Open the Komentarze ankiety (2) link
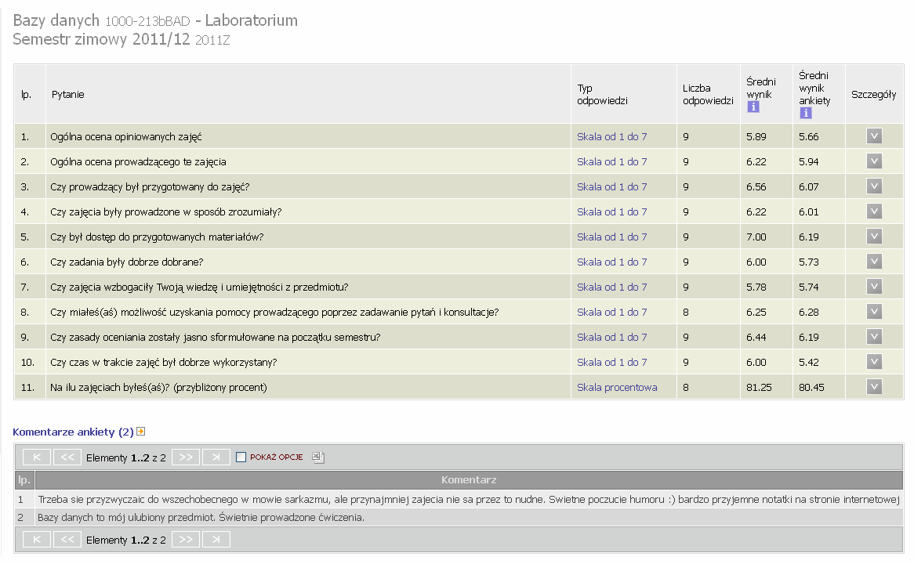The image size is (914, 564). point(73,432)
